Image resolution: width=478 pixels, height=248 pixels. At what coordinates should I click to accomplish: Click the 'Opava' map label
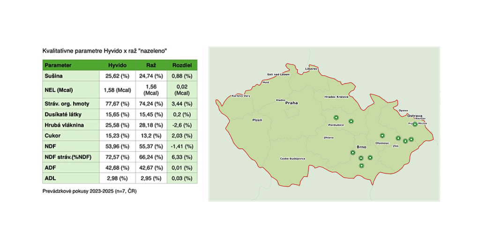point(403,110)
